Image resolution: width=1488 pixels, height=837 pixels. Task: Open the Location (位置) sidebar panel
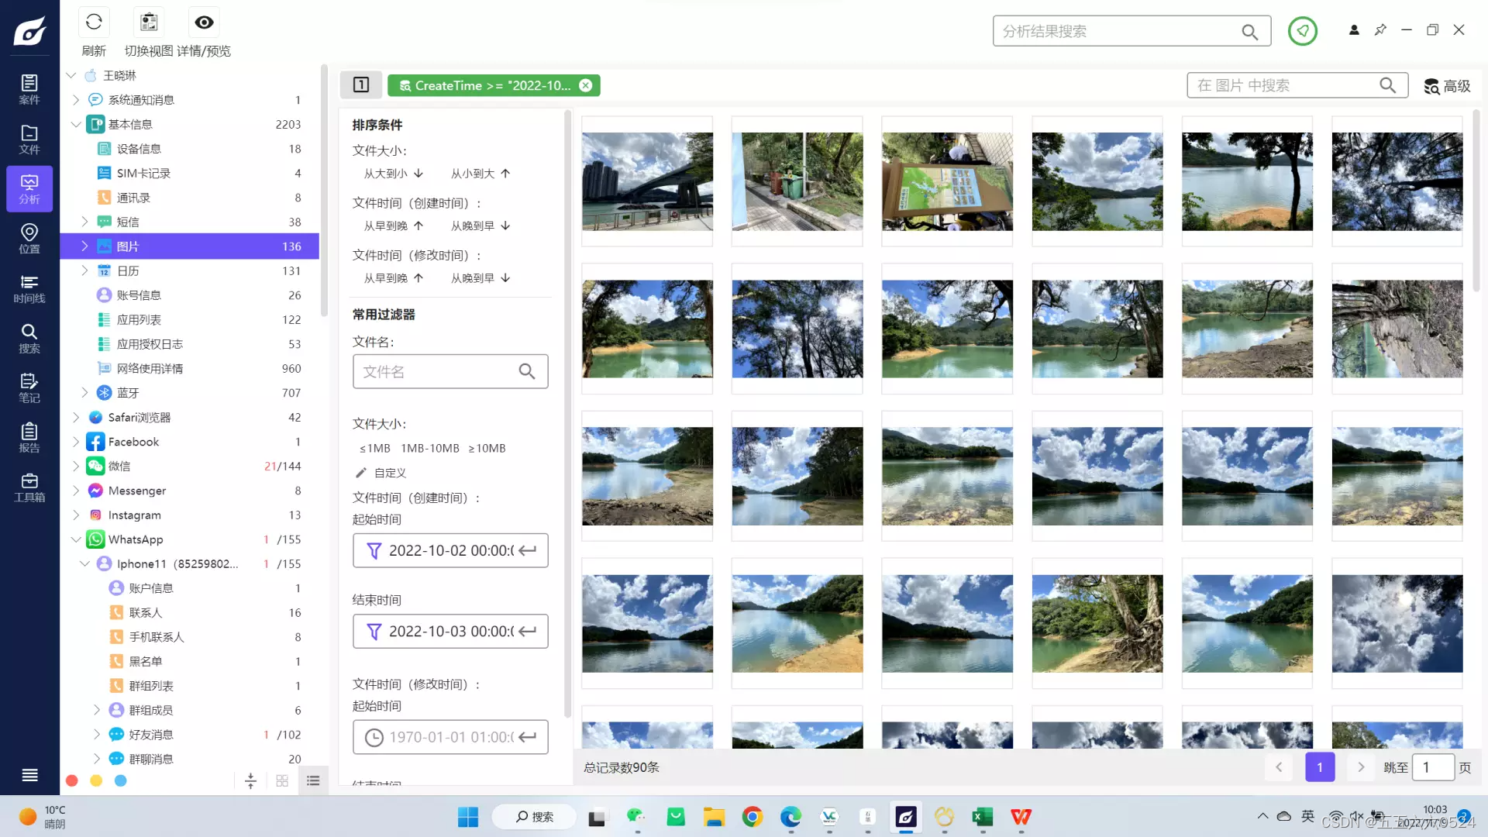pos(29,239)
